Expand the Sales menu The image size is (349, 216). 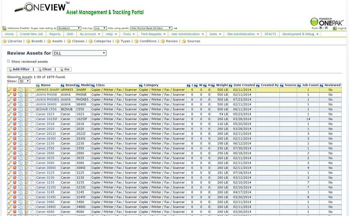(x=215, y=34)
